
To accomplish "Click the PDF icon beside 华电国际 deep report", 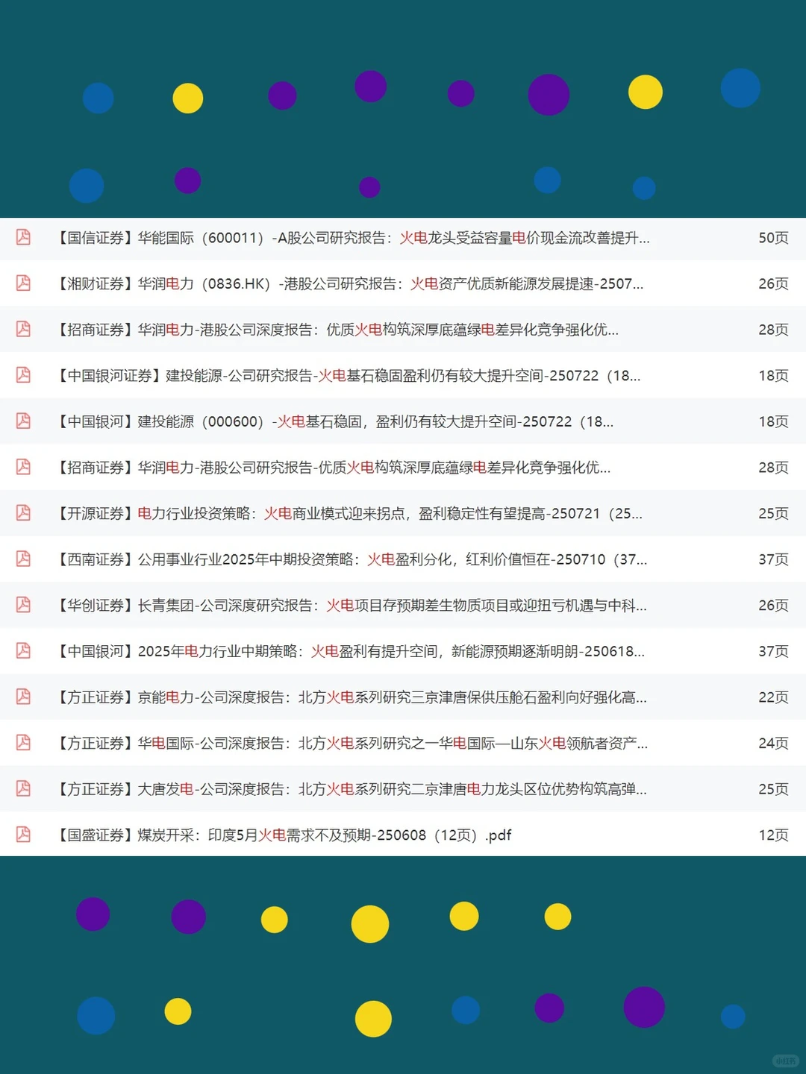I will coord(23,744).
